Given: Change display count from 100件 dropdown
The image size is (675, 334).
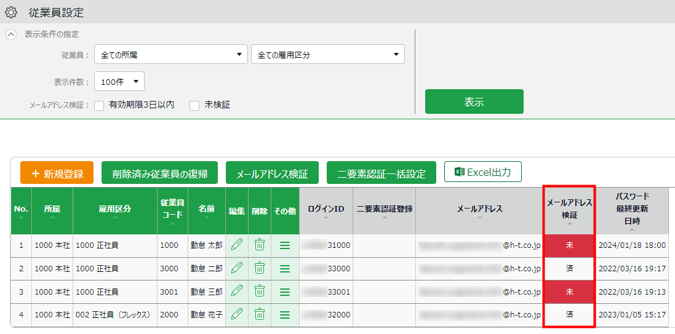Looking at the screenshot, I should click(119, 81).
